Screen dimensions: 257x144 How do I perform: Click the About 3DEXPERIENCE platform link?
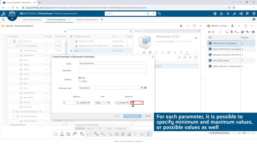tap(128, 141)
